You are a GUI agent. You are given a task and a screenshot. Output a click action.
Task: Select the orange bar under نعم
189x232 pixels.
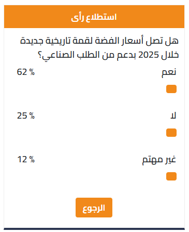point(171,89)
